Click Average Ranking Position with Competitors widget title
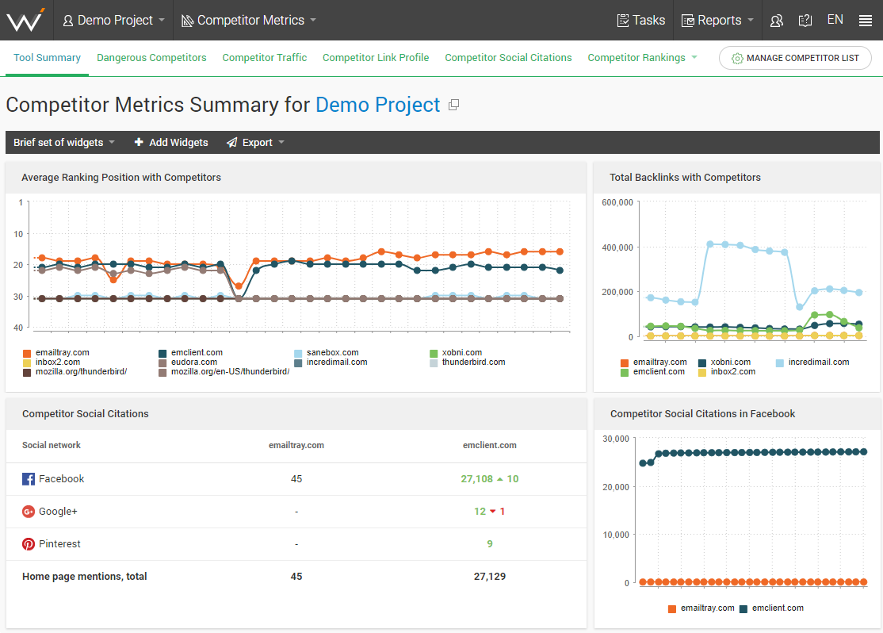Viewport: 883px width, 633px height. [121, 178]
